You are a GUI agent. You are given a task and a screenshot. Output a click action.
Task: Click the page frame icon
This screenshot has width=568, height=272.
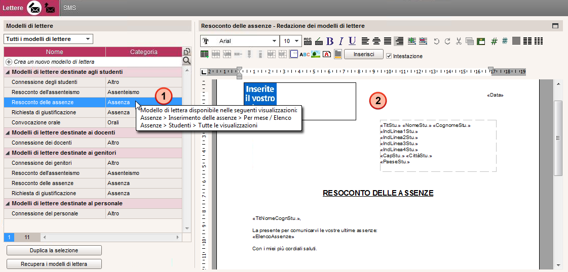click(293, 55)
